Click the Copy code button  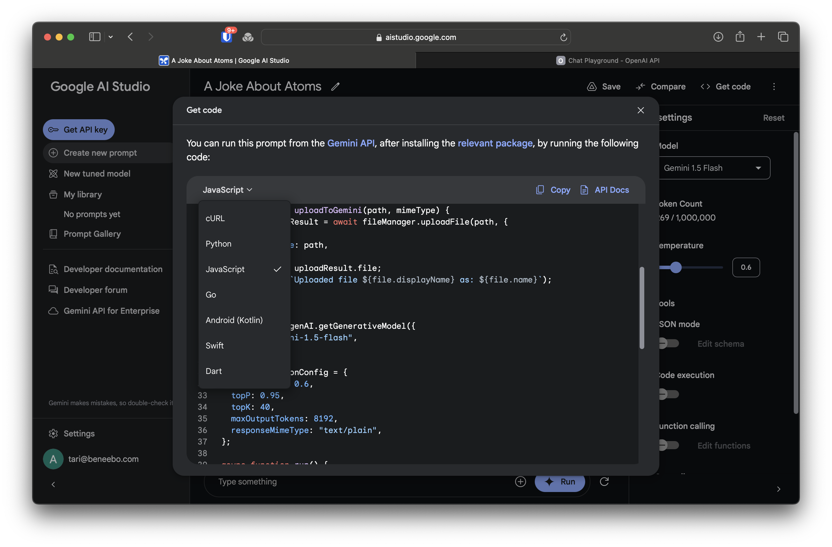(553, 190)
